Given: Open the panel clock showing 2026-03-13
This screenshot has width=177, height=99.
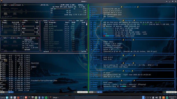Looking at the screenshot, I should click(x=172, y=97).
